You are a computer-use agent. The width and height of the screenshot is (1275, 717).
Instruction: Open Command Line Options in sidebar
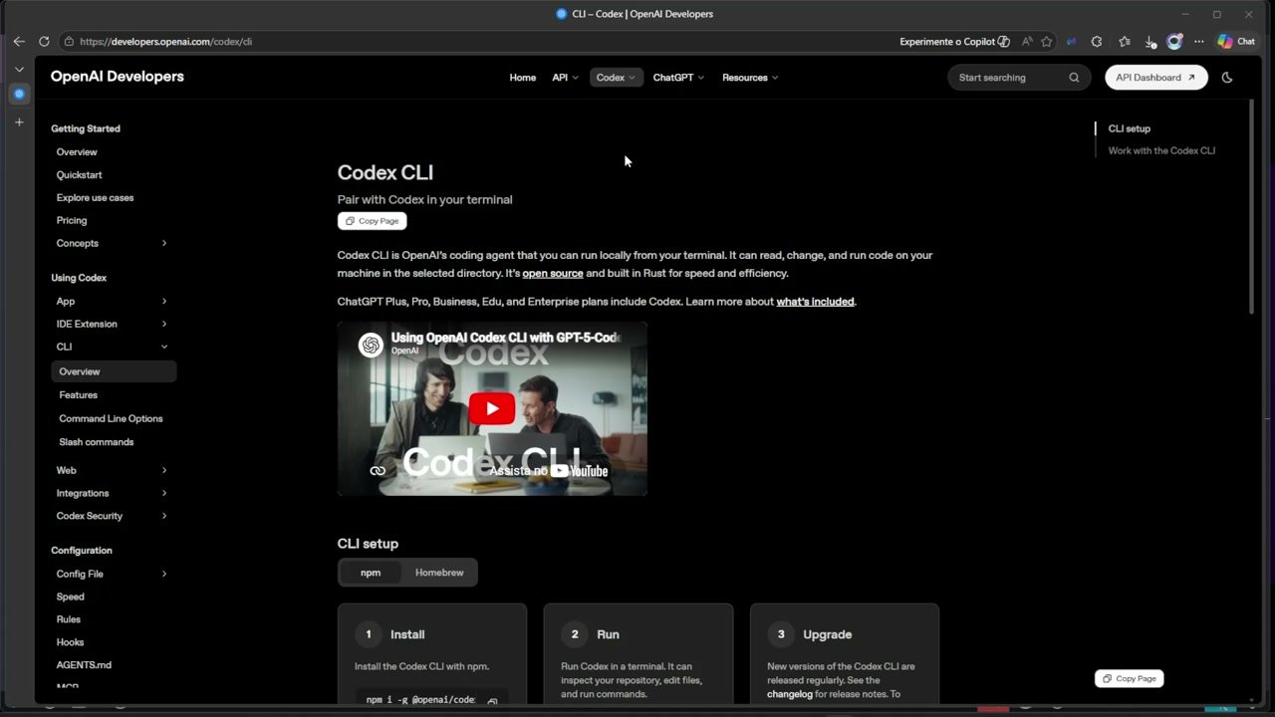111,418
